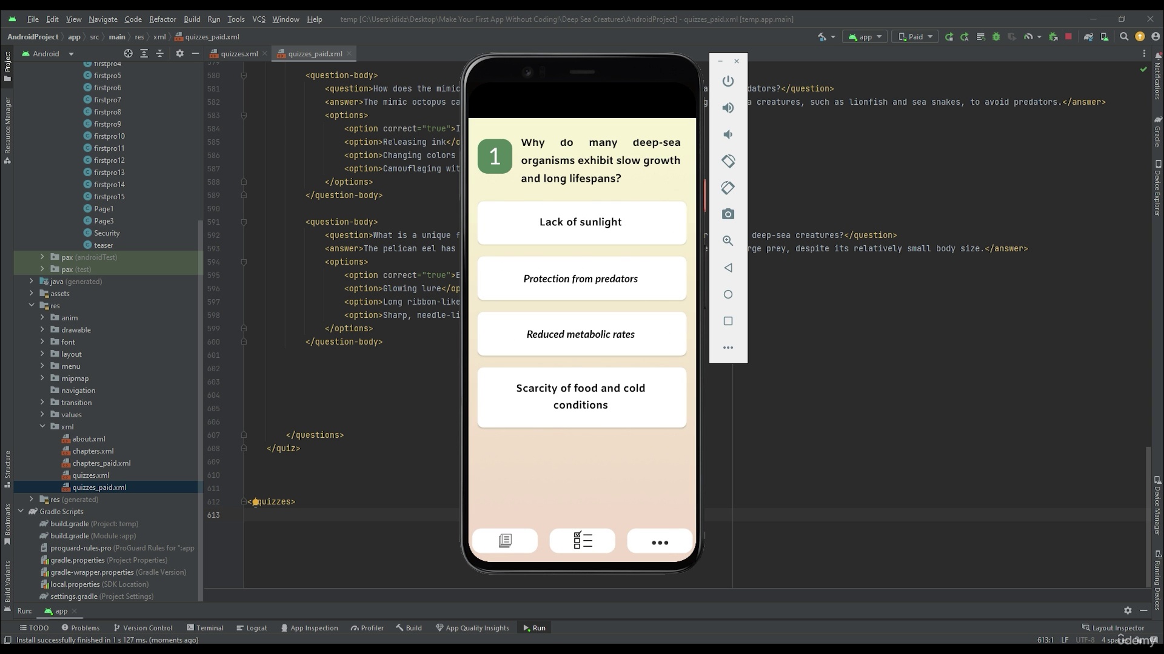Click the Debug app bug icon

(995, 37)
